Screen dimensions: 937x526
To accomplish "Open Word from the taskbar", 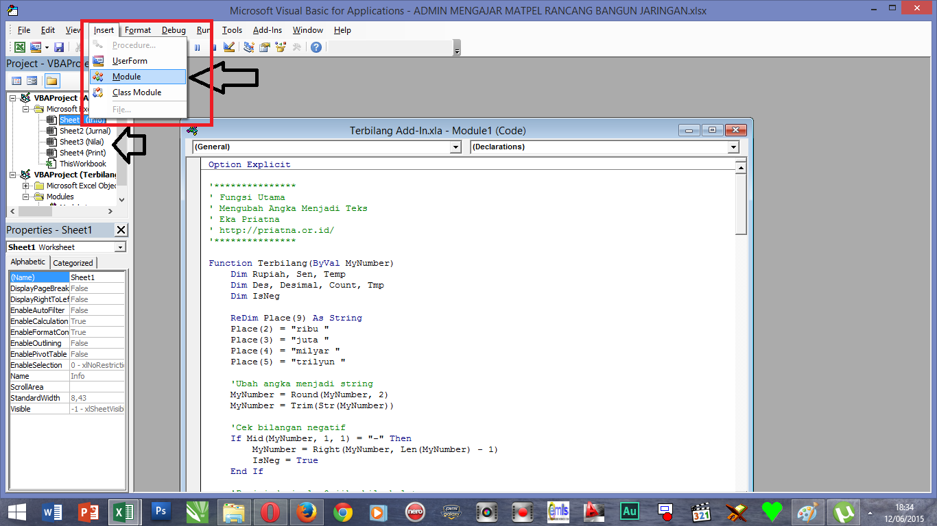I will point(52,512).
